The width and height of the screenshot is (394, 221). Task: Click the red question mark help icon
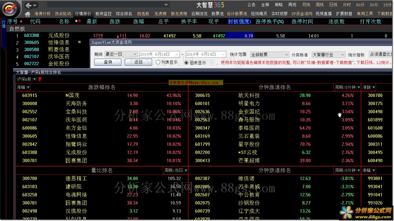(40, 79)
